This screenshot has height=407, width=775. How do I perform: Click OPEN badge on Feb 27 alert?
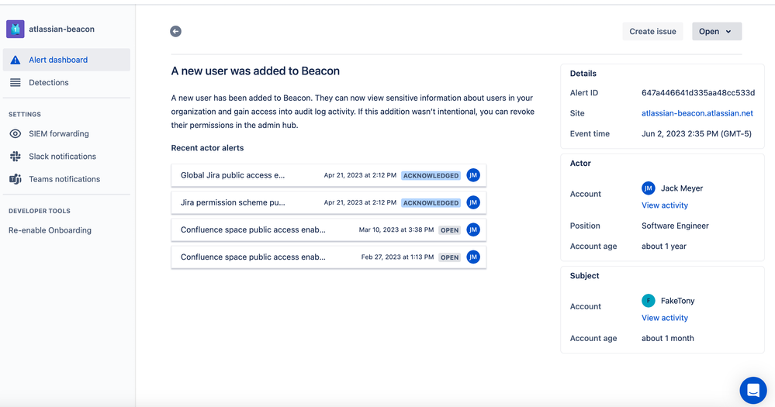point(450,257)
